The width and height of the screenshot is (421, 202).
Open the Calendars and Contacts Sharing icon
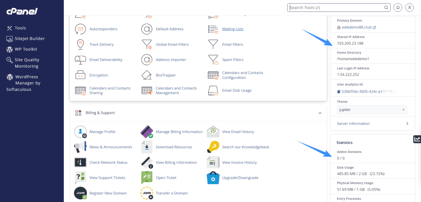pyautogui.click(x=80, y=91)
